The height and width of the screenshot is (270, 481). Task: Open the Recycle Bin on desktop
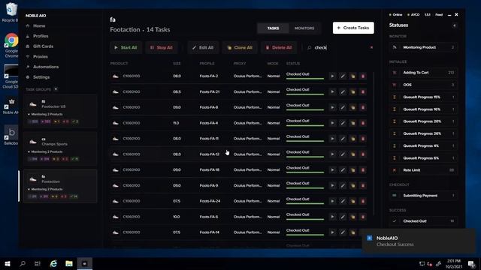click(11, 12)
